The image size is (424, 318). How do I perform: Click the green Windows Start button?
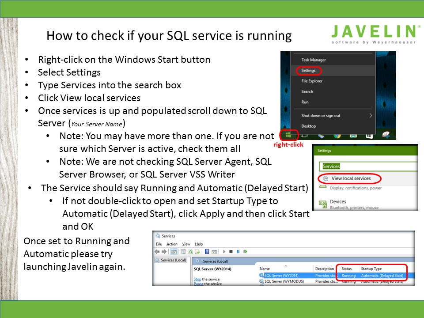[288, 135]
